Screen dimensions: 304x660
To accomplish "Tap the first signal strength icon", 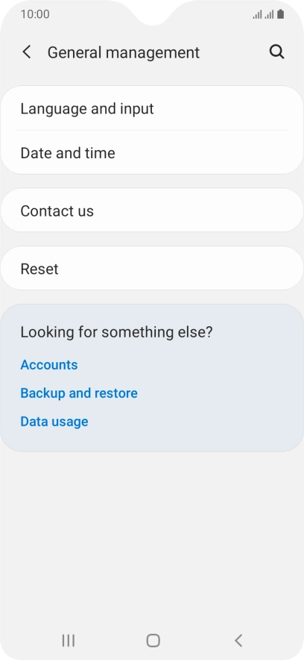I will tap(257, 15).
